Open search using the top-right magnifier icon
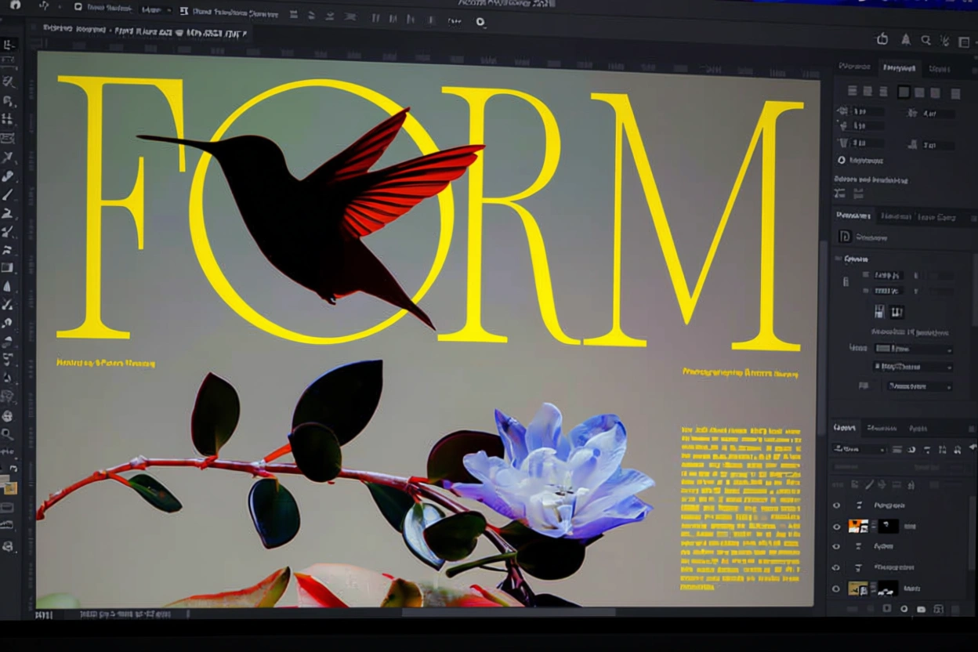 coord(925,40)
